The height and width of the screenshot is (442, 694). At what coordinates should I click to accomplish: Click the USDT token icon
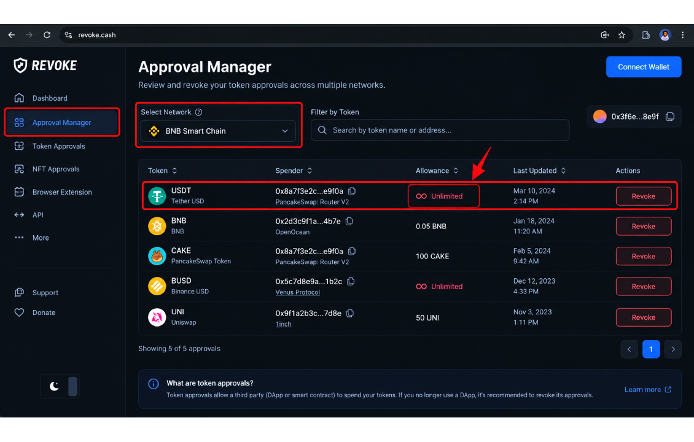[157, 196]
